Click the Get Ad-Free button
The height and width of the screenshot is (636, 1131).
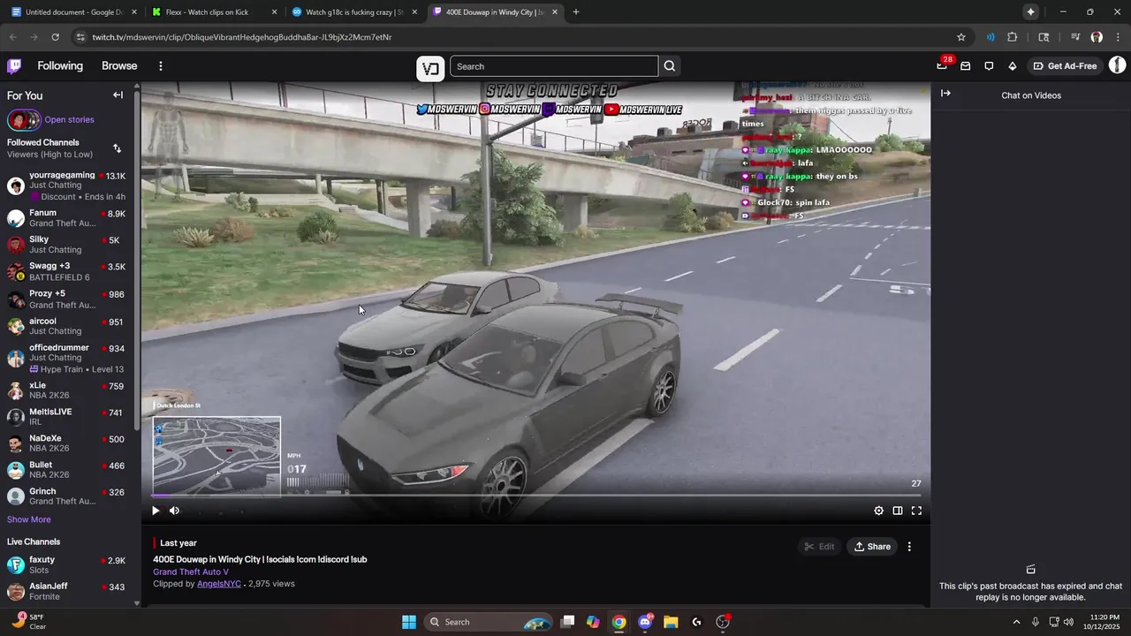click(x=1065, y=66)
